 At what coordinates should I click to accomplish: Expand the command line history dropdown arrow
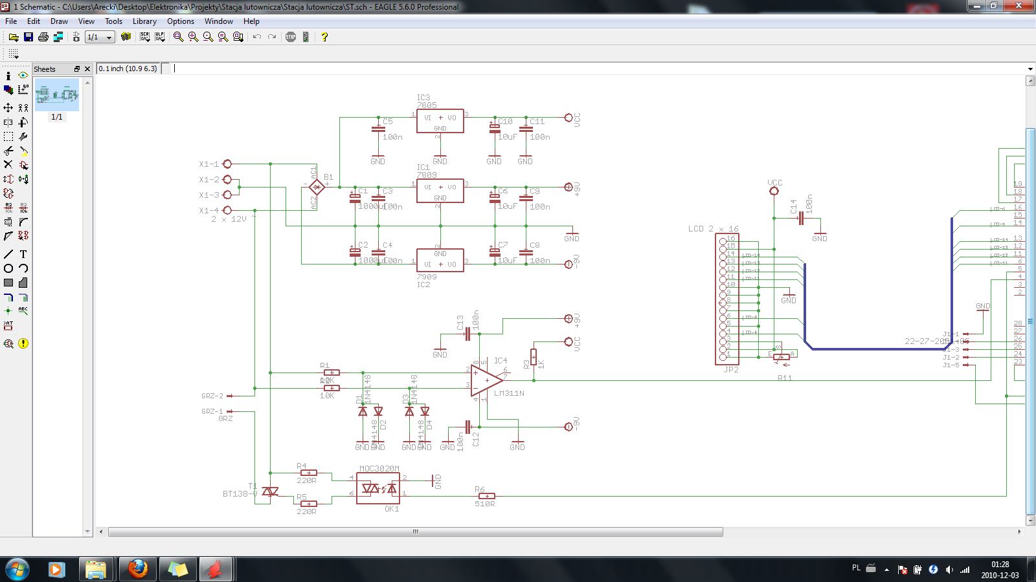1030,69
